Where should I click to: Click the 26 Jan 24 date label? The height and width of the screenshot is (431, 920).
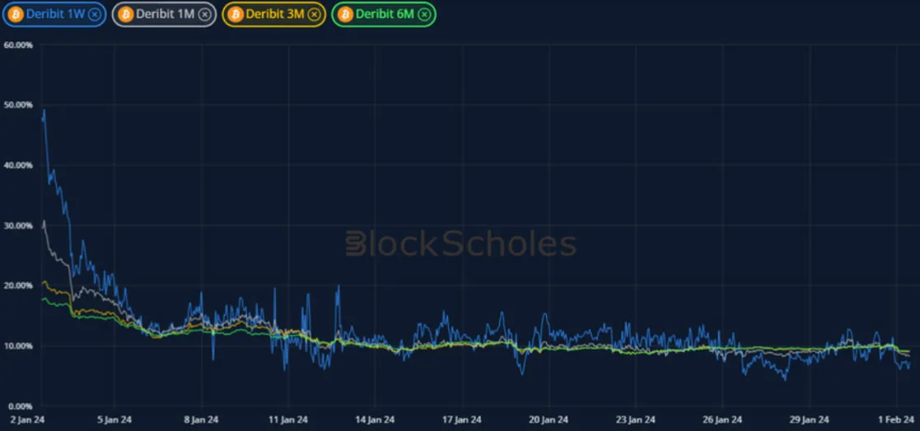tap(722, 419)
